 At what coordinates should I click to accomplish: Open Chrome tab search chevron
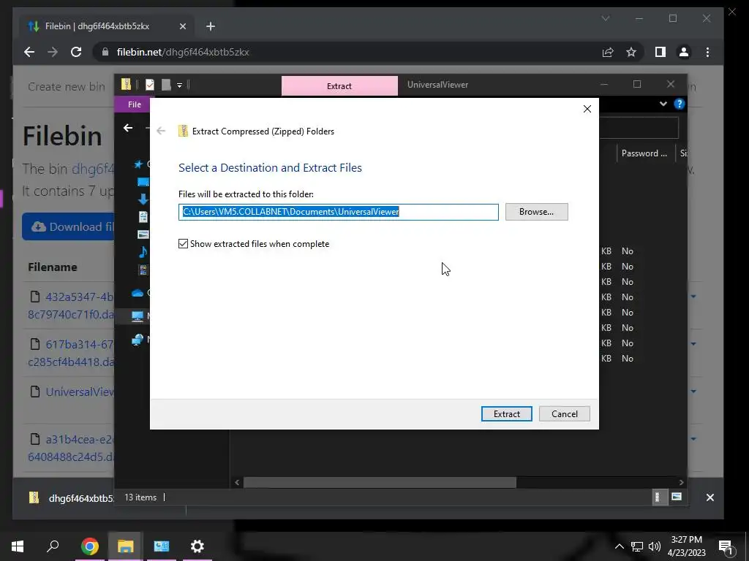[605, 18]
